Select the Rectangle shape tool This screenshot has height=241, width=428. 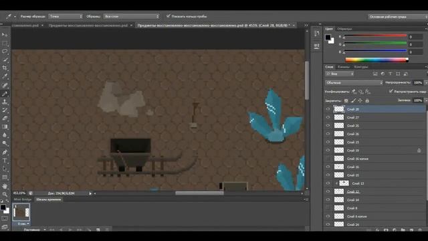[5, 177]
